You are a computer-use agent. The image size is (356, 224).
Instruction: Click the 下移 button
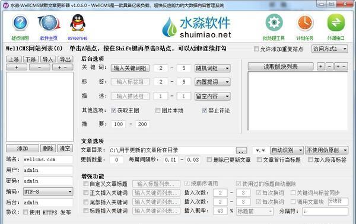click(x=31, y=59)
